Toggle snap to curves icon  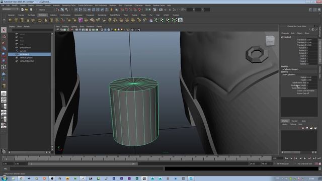point(126,10)
